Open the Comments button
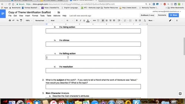 pos(162,15)
